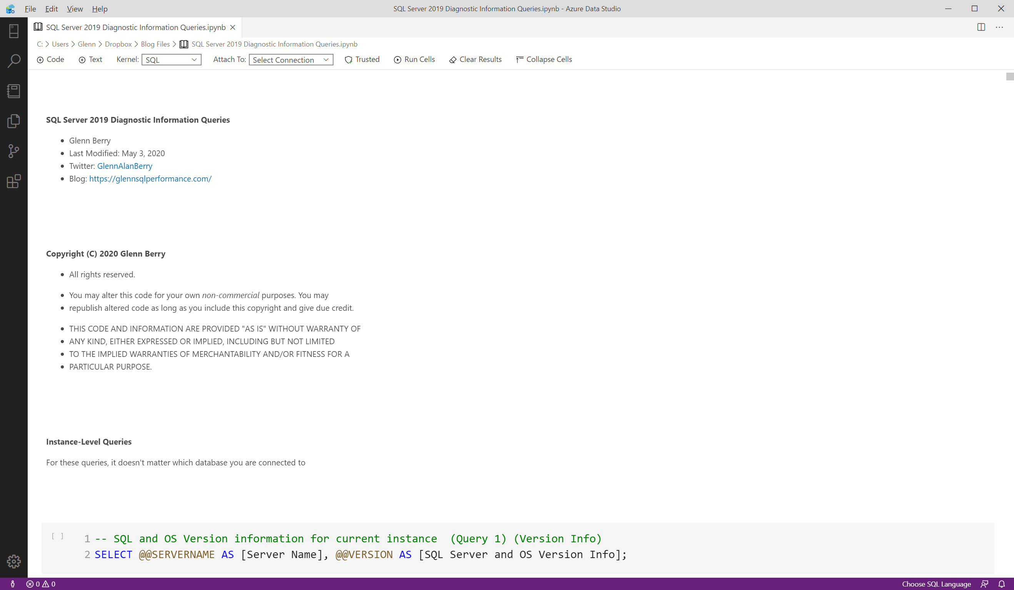The height and width of the screenshot is (590, 1014).
Task: Open the glennsqlperformance.com blog link
Action: click(x=150, y=179)
